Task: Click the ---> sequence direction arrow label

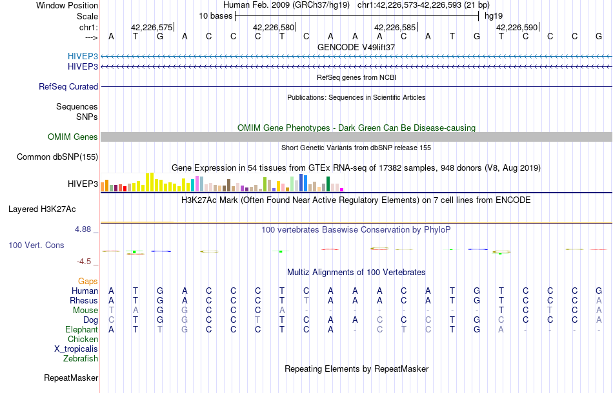Action: click(91, 37)
